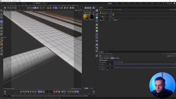Open the Material Manager hamburger menu
The width and height of the screenshot is (176, 99).
[84, 10]
